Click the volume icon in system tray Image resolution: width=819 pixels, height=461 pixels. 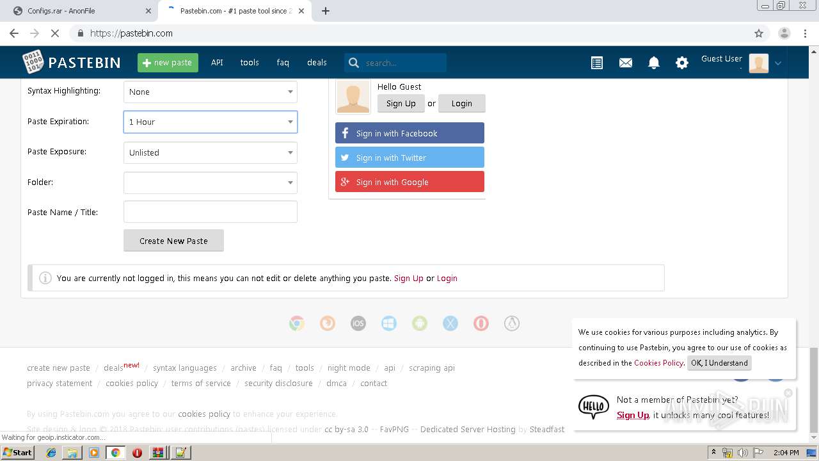point(742,453)
